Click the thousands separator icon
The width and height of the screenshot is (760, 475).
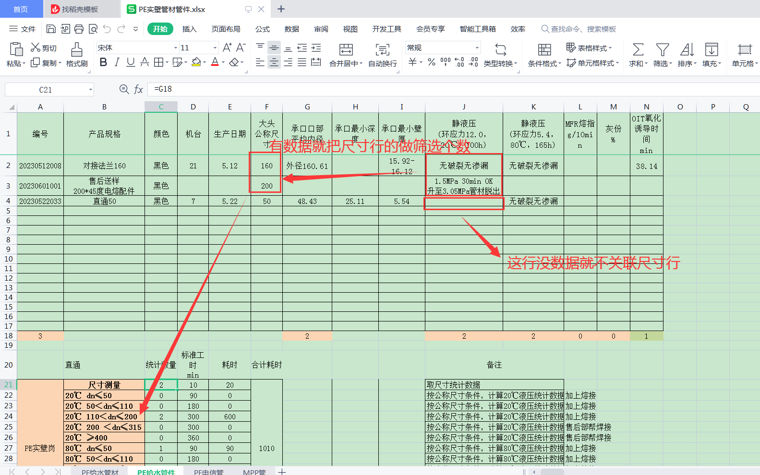pyautogui.click(x=446, y=62)
